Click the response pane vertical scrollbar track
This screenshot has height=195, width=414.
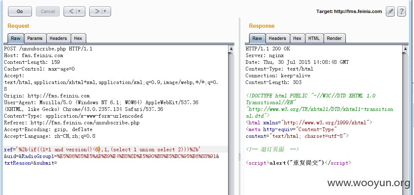pos(405,124)
